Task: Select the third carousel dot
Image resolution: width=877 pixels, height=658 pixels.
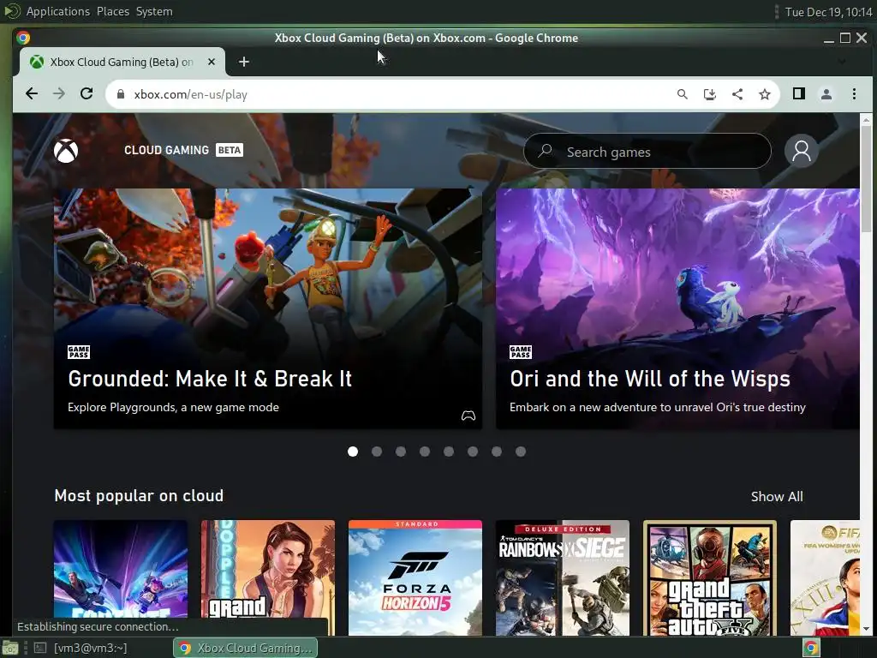Action: tap(401, 452)
